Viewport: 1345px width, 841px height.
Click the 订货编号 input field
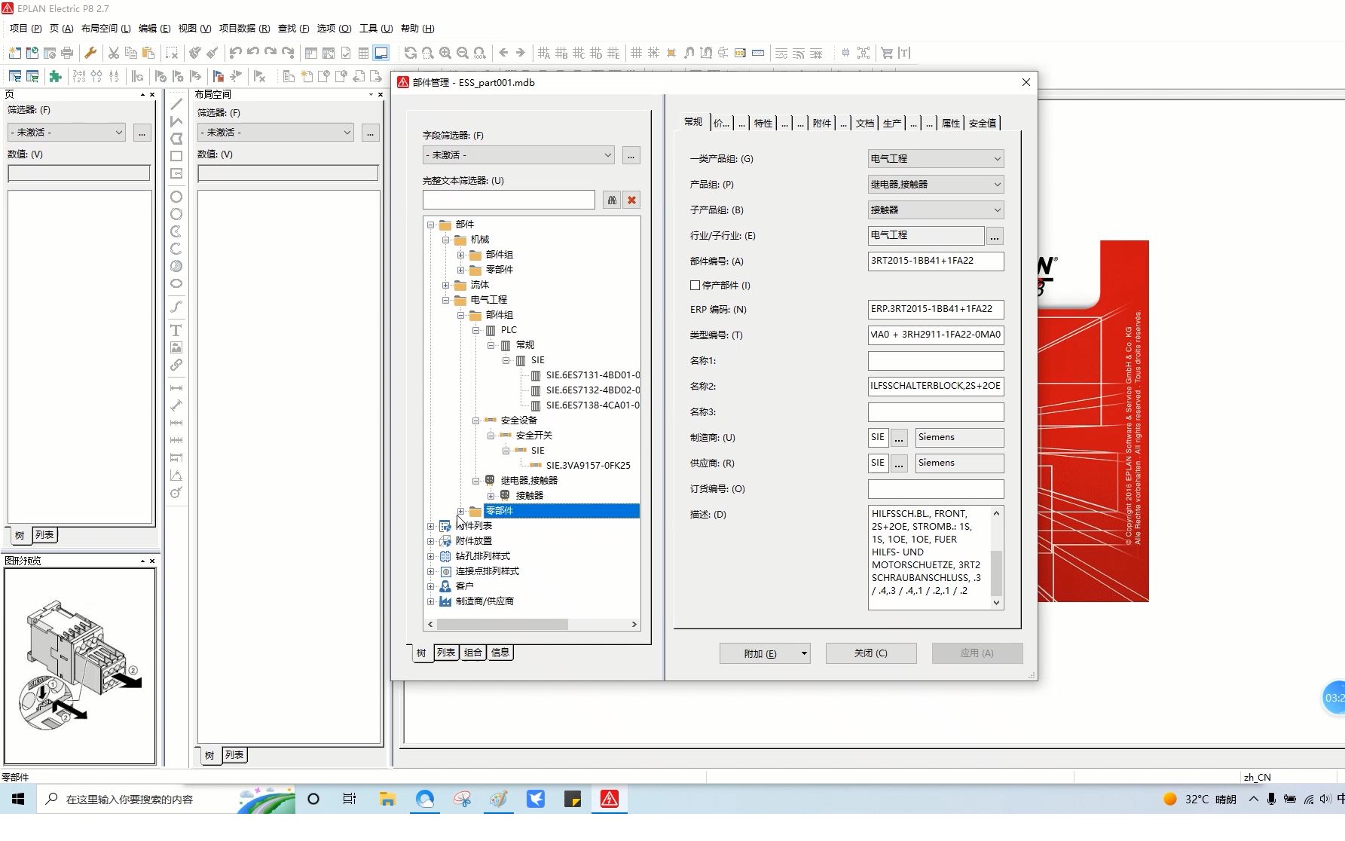pyautogui.click(x=936, y=489)
